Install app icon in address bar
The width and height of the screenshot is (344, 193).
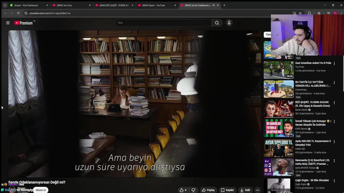[x=295, y=13]
